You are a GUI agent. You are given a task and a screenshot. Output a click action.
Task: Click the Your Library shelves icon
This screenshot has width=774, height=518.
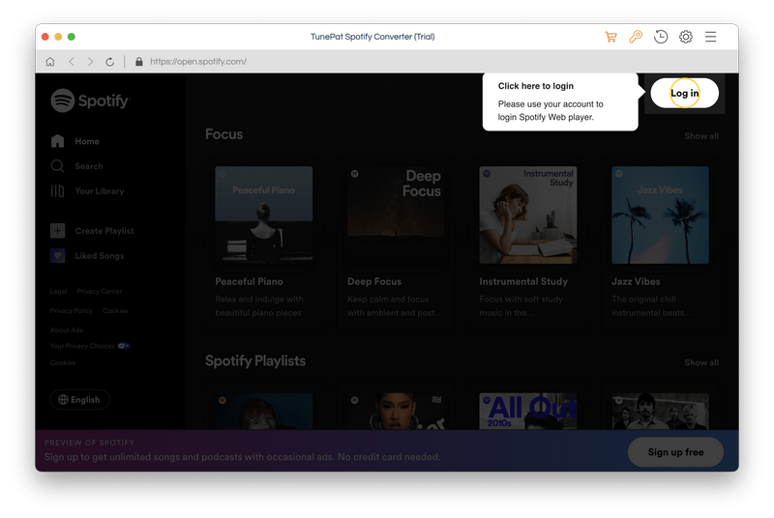[x=57, y=190]
